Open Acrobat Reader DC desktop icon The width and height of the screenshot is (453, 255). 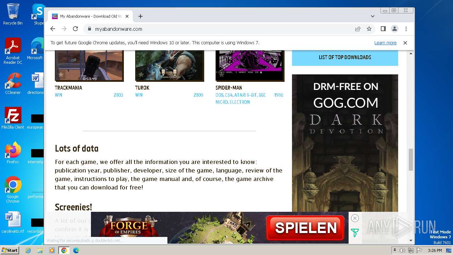(x=13, y=51)
